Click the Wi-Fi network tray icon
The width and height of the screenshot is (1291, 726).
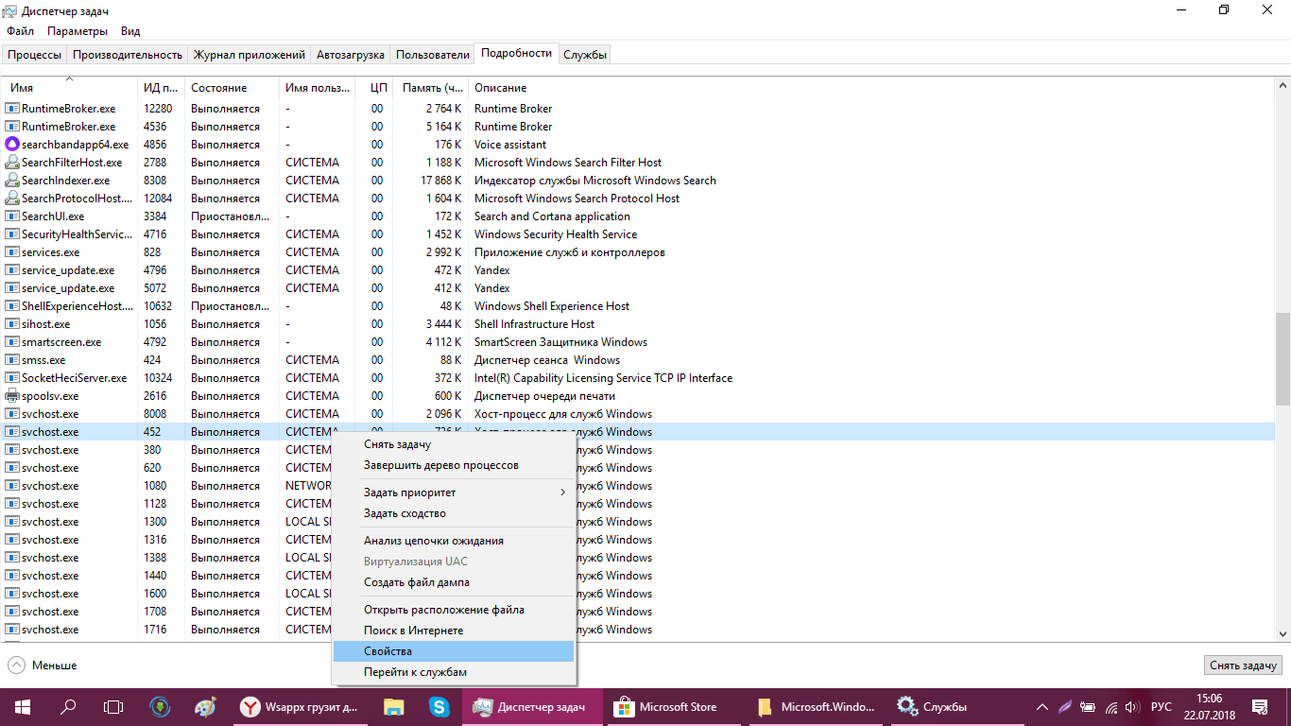point(1110,707)
